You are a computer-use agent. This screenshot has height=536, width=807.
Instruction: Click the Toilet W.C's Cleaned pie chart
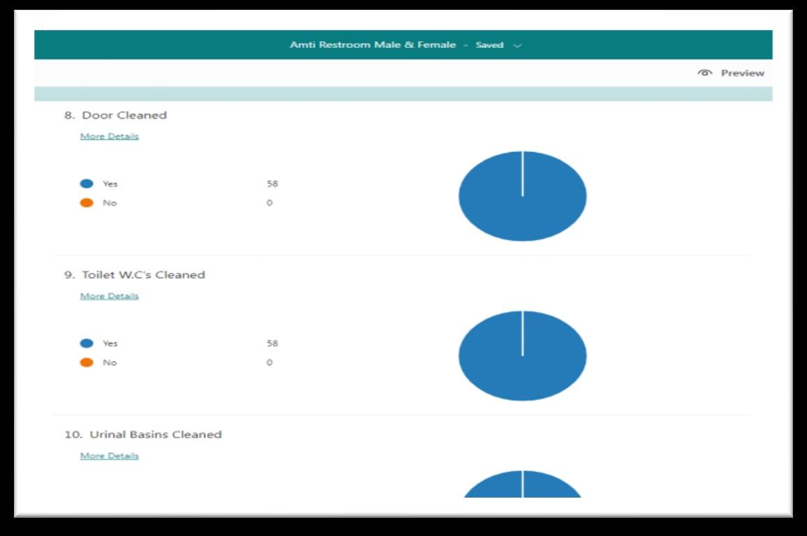[522, 355]
